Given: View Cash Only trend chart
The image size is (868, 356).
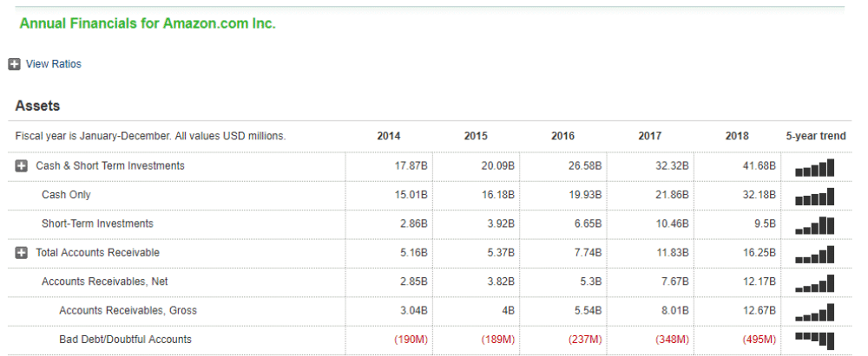Looking at the screenshot, I should pyautogui.click(x=814, y=197).
